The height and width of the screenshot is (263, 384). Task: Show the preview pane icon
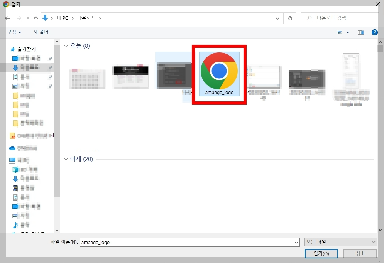click(361, 32)
